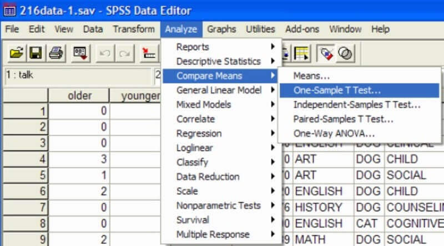444x246 pixels.
Task: Click the SPSS title bar application icon
Action: click(x=9, y=11)
